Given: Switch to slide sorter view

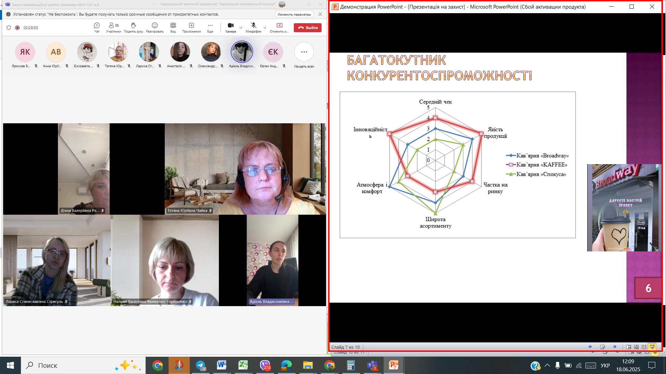Looking at the screenshot, I should click(x=636, y=347).
